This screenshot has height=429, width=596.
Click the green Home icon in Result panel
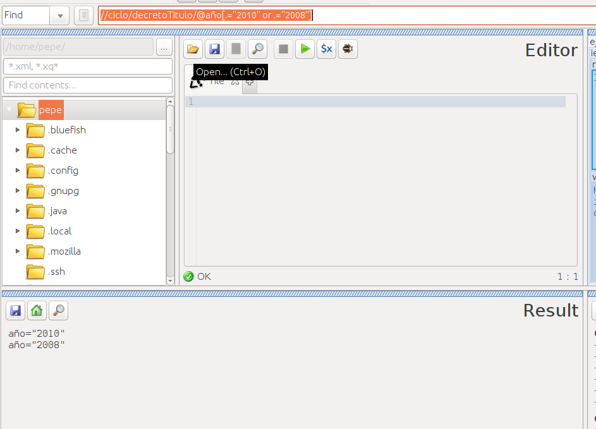[x=37, y=311]
